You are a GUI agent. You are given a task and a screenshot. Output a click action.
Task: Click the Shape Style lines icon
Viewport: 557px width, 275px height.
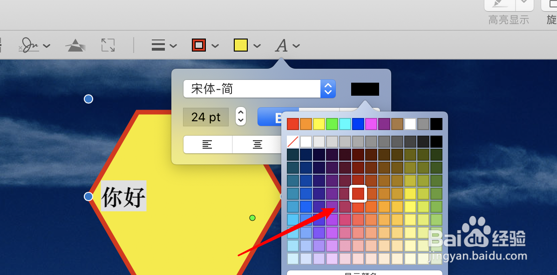point(158,45)
